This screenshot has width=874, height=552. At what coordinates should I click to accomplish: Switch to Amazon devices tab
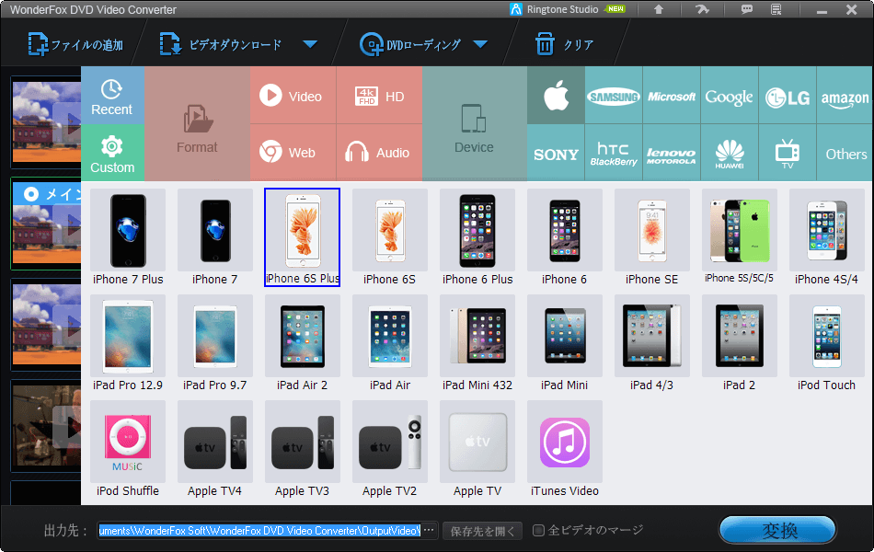845,96
